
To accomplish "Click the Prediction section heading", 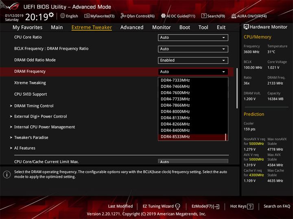I will coord(254,114).
